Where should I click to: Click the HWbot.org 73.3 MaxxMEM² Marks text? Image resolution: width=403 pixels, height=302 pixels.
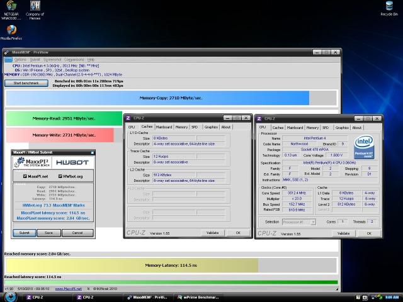[54, 206]
